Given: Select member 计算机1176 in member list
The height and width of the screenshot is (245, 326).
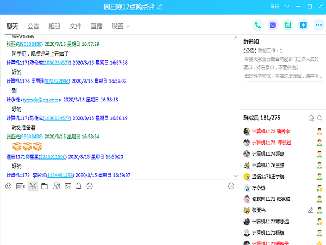Looking at the screenshot, I should click(x=283, y=165).
